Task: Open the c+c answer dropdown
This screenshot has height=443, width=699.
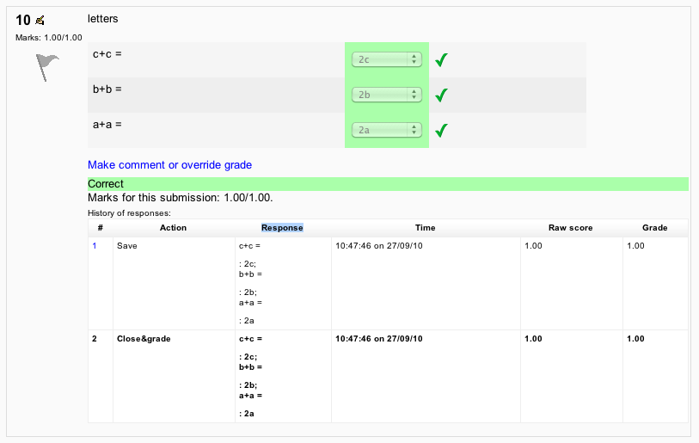Action: point(387,59)
